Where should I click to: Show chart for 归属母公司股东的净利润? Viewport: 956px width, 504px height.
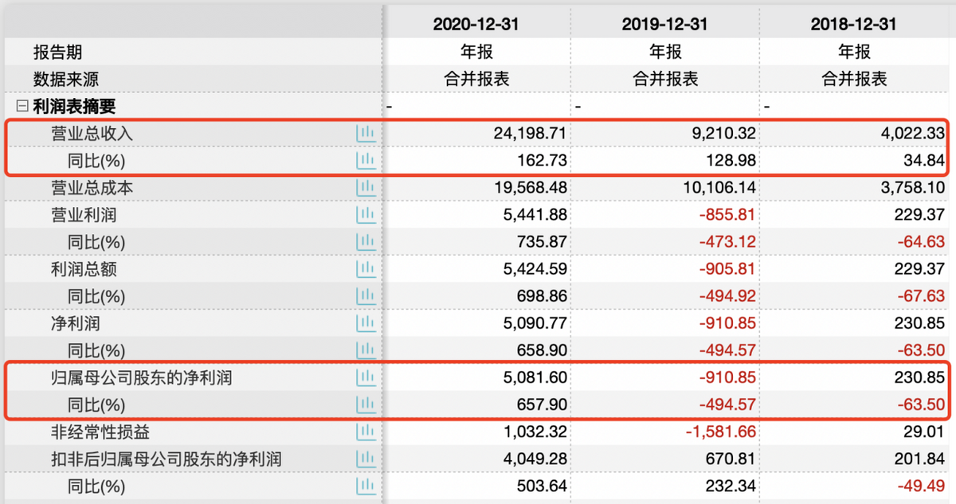point(366,378)
